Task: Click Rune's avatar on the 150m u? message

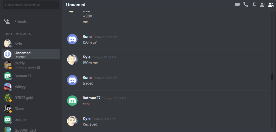Action: [x=72, y=39]
